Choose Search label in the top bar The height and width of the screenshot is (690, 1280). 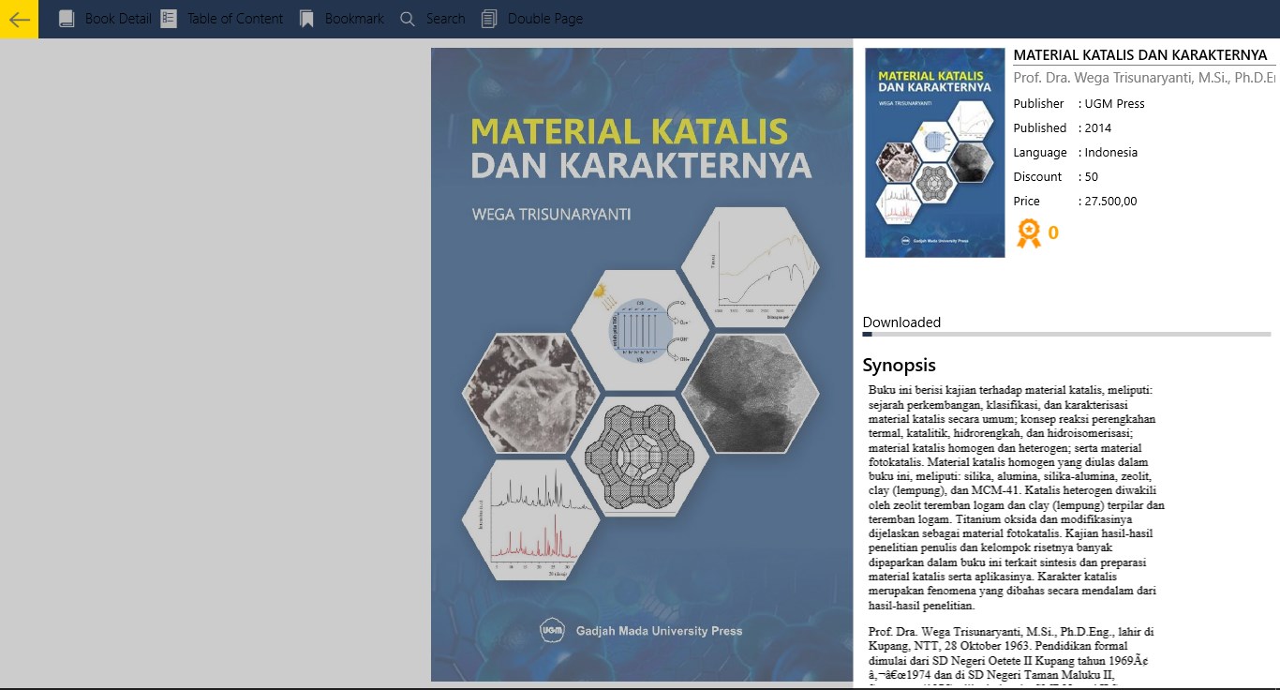coord(445,19)
